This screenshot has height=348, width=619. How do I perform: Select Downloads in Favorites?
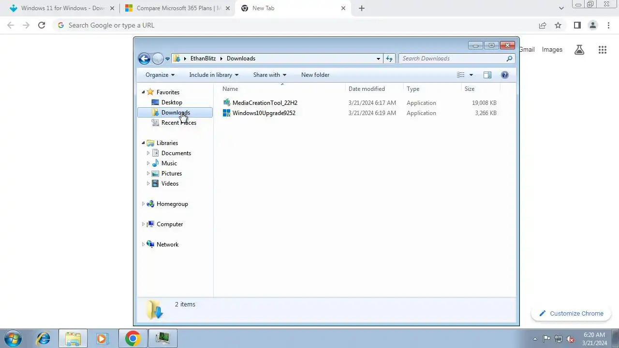(175, 113)
